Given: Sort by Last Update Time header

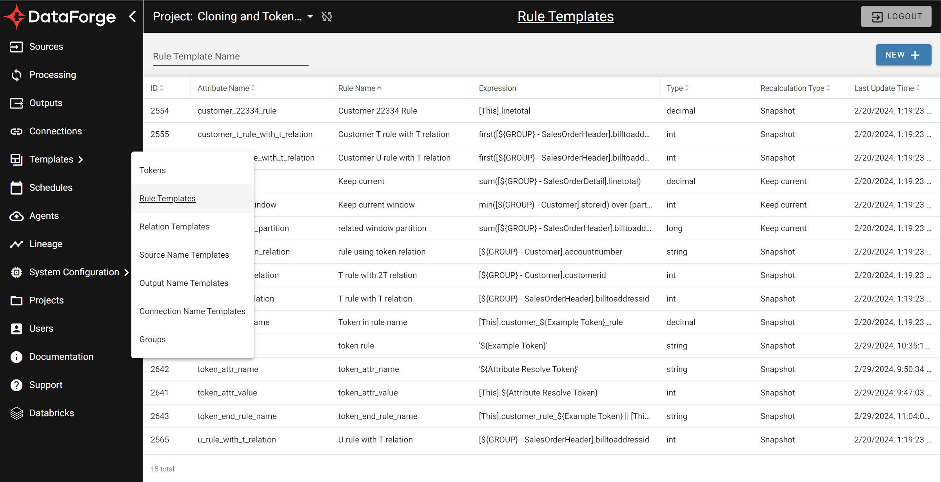Looking at the screenshot, I should 887,88.
